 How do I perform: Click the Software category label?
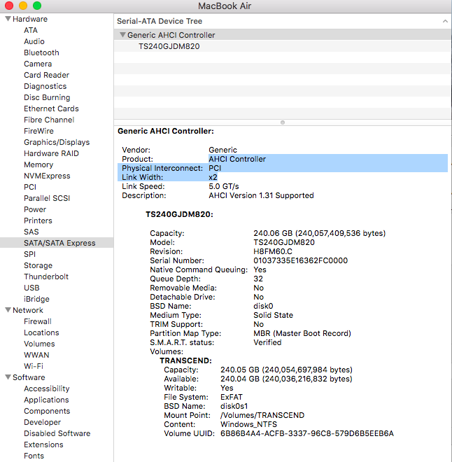[x=29, y=377]
